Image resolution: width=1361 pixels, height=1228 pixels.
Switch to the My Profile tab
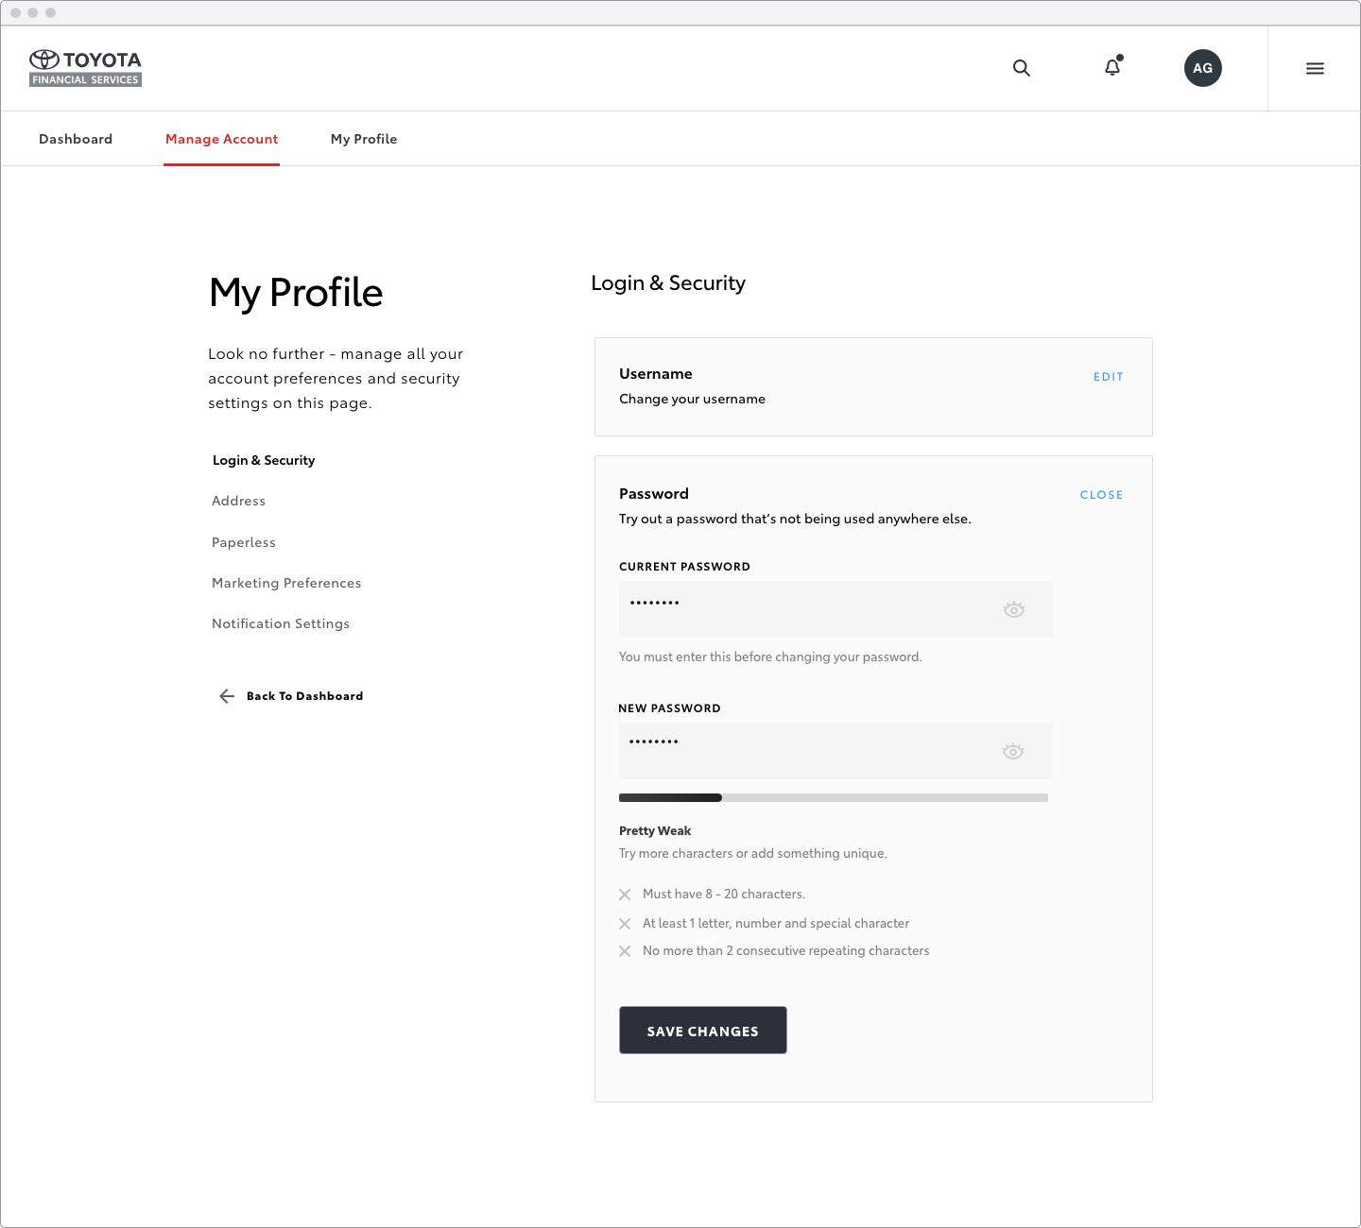click(364, 139)
